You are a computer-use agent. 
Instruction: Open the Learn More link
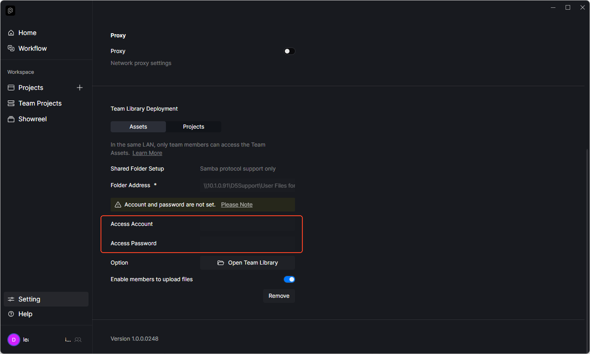[x=147, y=153]
